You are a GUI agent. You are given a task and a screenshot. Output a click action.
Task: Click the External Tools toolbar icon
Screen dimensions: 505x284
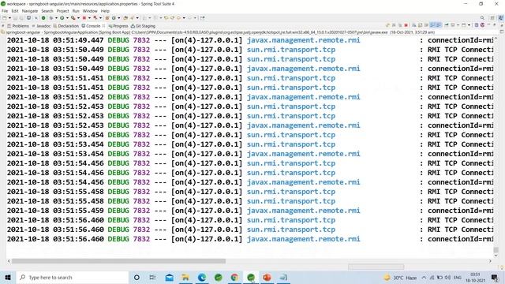click(x=95, y=18)
